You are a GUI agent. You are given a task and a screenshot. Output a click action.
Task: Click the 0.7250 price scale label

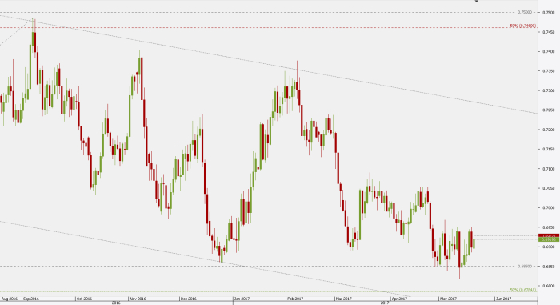549,110
